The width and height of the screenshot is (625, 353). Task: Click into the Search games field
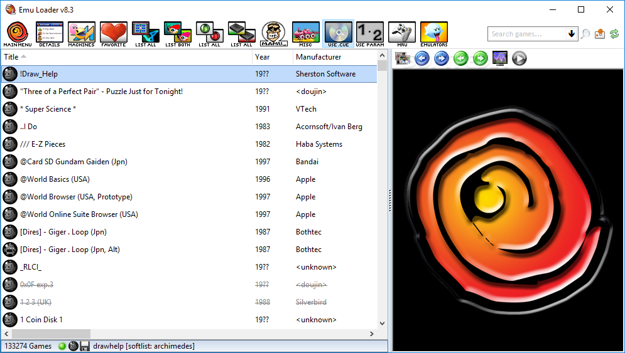click(x=527, y=34)
